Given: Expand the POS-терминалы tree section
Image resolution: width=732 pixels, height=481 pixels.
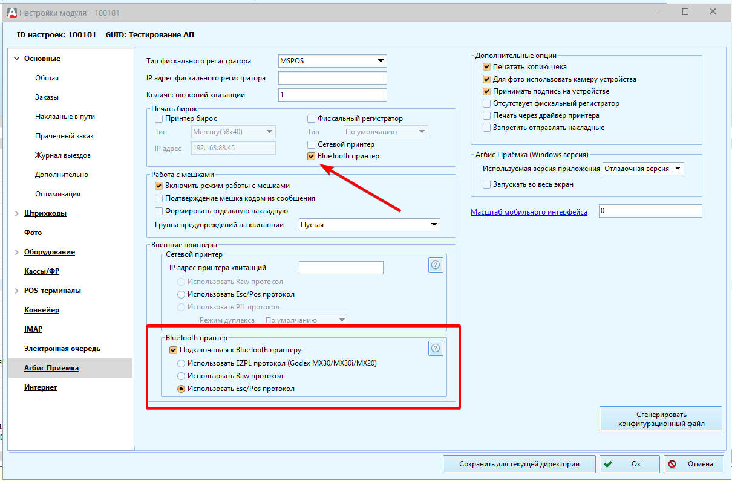Looking at the screenshot, I should pyautogui.click(x=16, y=291).
